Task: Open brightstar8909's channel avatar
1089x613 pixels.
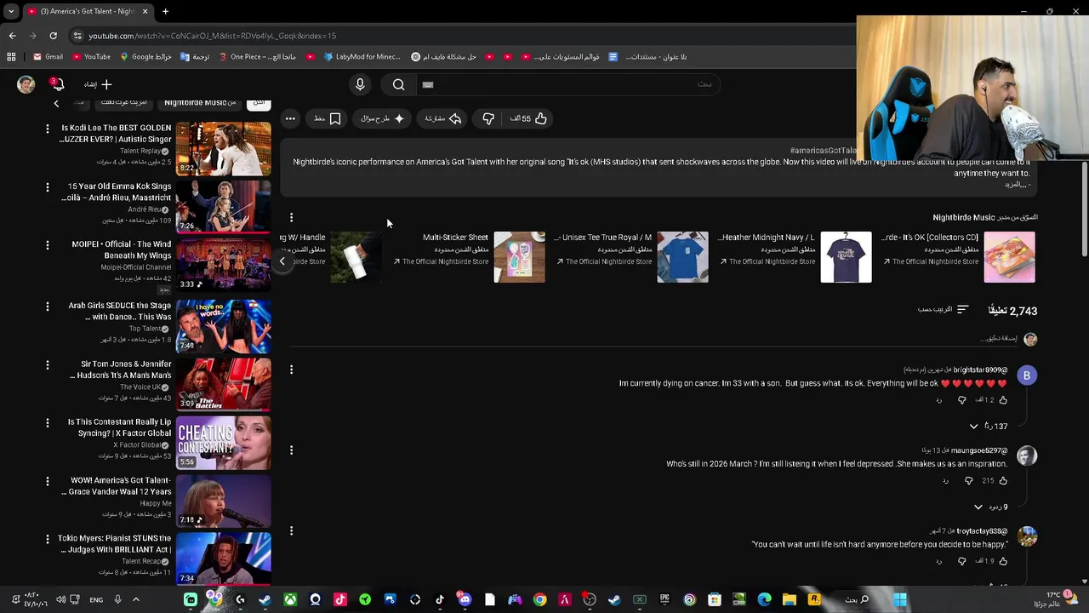Action: pos(1027,375)
